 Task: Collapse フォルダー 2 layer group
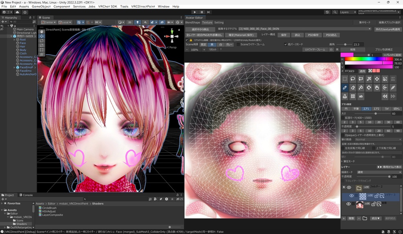point(344,188)
